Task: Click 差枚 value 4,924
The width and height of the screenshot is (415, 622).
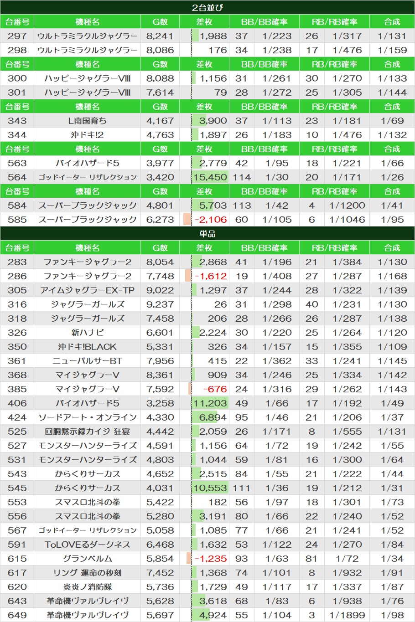Action: (213, 615)
